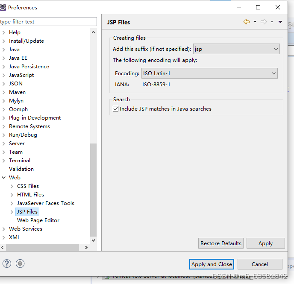Expand the Server tree node

3,143
